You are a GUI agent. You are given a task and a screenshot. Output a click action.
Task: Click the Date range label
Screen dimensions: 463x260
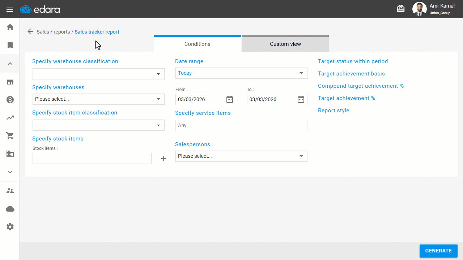(x=189, y=61)
